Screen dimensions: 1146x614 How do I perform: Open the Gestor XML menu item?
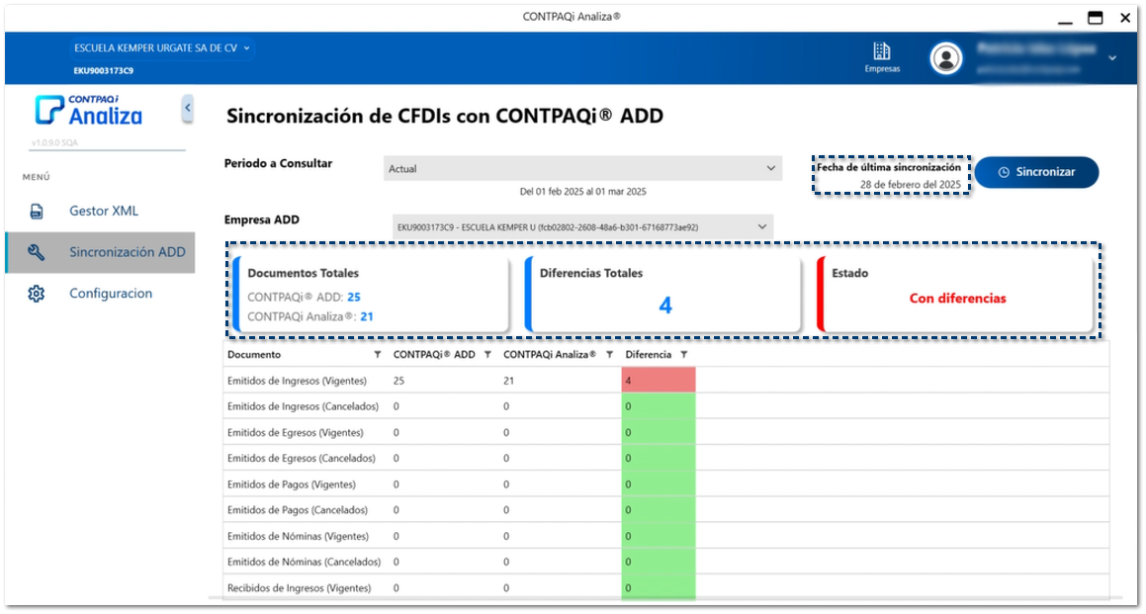pos(100,212)
